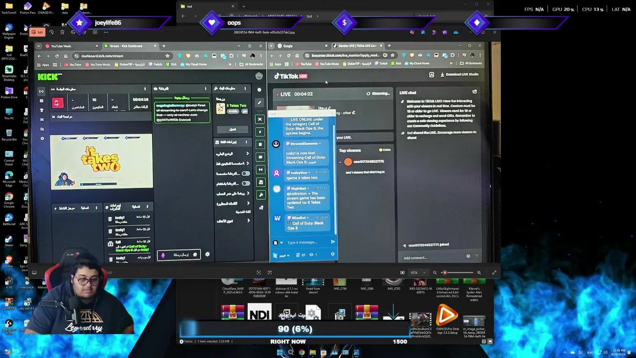This screenshot has height=358, width=636.
Task: Reload the Kick dashboard page
Action: pyautogui.click(x=57, y=56)
